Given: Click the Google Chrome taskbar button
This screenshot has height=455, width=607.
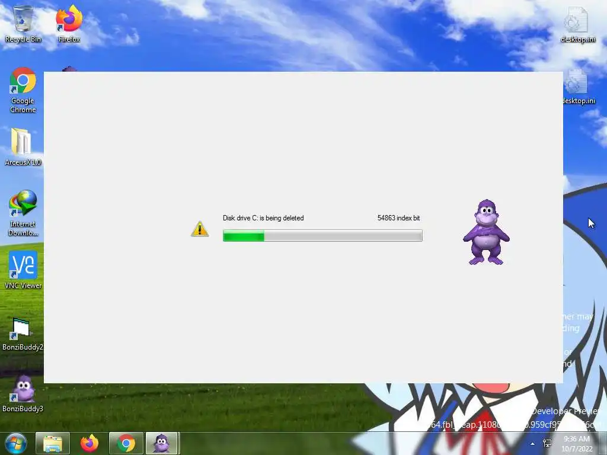Looking at the screenshot, I should tap(126, 443).
